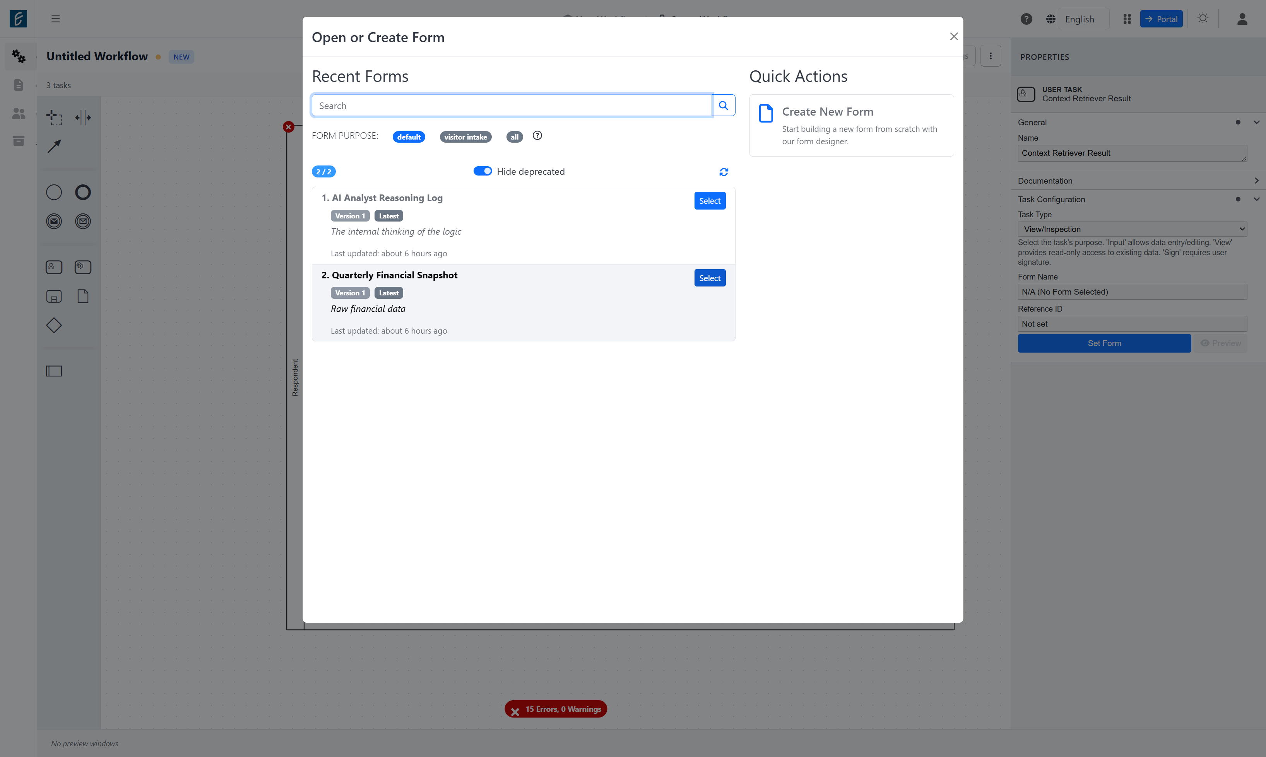The height and width of the screenshot is (757, 1266).
Task: Toggle the hamburger sidebar menu
Action: [x=56, y=19]
